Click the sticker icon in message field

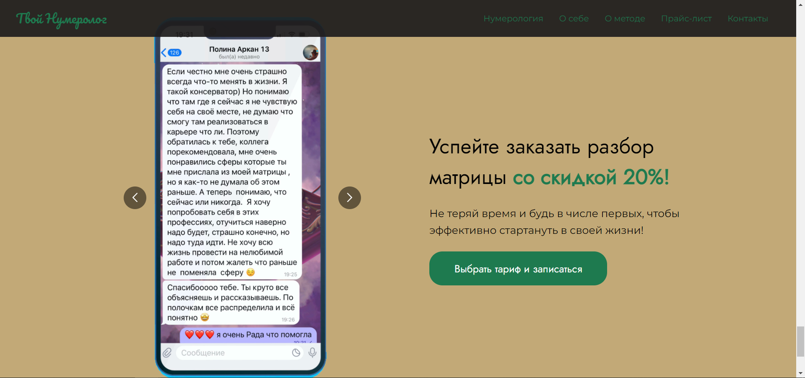296,353
